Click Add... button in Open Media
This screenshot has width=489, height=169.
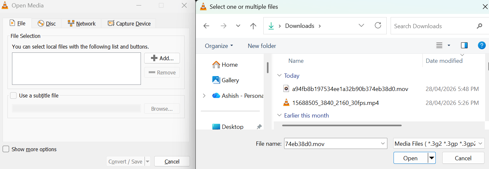pos(162,58)
